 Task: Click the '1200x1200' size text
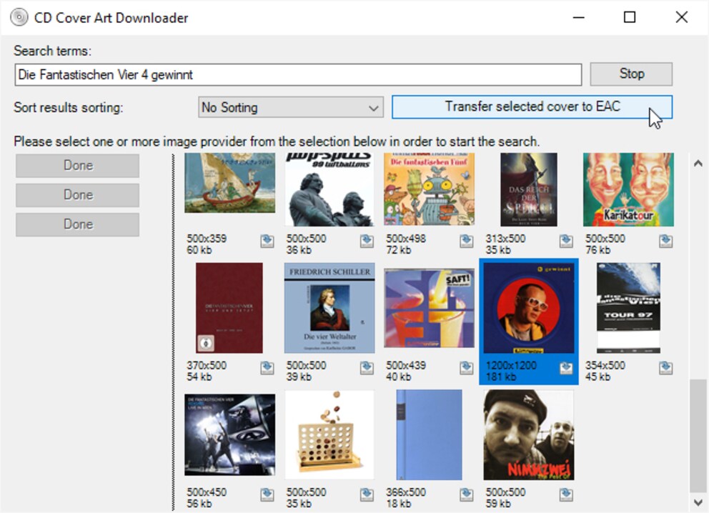[x=511, y=365]
